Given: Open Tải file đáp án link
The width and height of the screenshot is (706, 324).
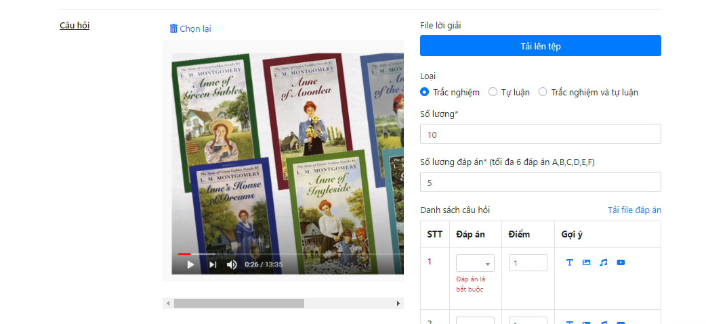Looking at the screenshot, I should pyautogui.click(x=634, y=210).
